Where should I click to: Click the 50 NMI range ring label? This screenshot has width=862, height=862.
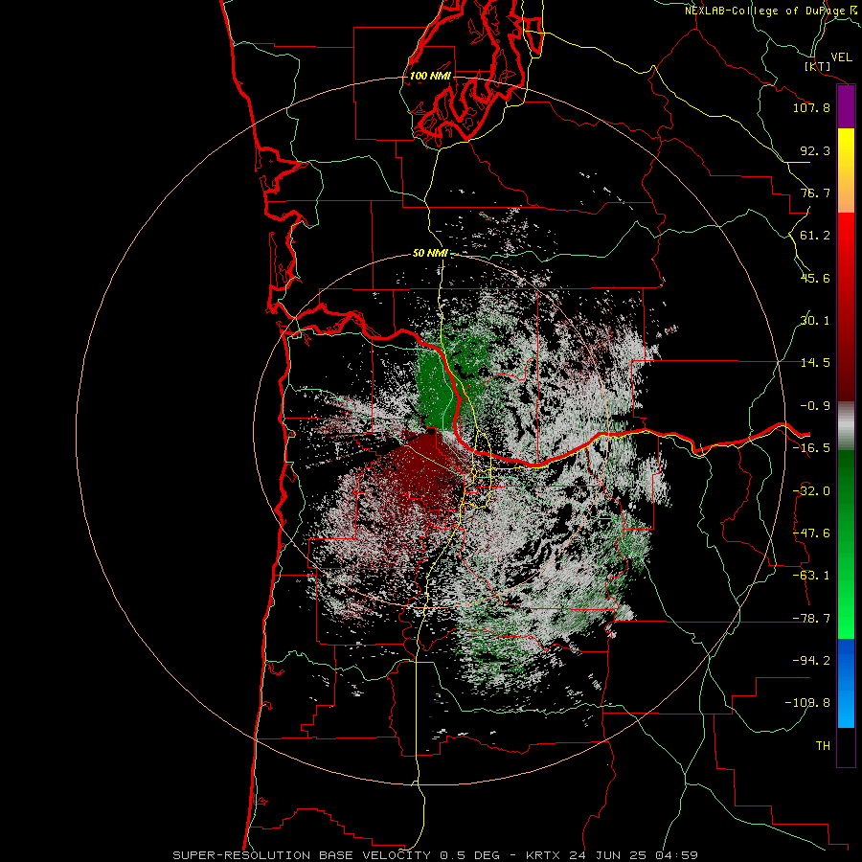430,254
